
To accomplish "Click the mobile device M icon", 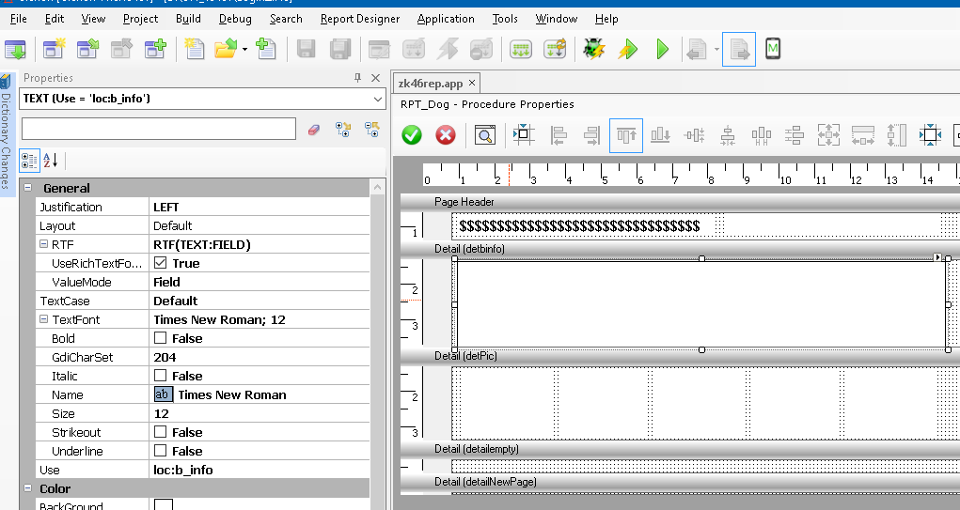I will pyautogui.click(x=773, y=49).
